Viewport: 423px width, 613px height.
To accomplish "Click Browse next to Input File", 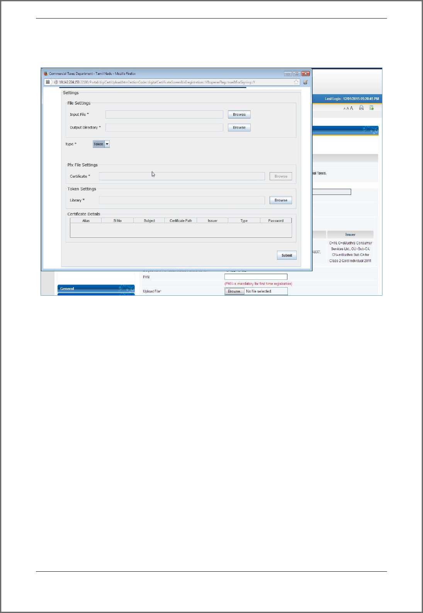I will point(239,115).
